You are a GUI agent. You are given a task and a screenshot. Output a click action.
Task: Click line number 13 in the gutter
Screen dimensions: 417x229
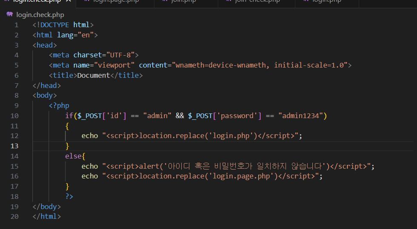[14, 146]
